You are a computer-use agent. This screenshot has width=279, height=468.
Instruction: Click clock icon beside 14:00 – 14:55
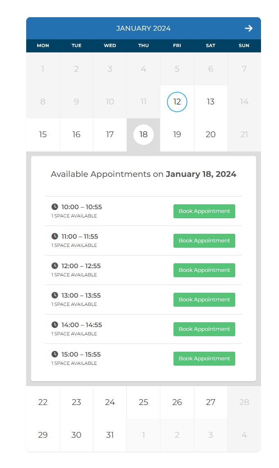(55, 325)
